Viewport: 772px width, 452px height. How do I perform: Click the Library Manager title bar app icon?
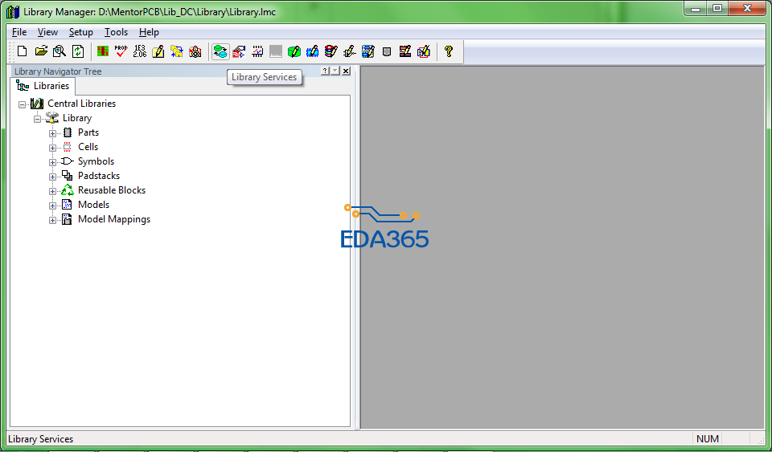coord(13,12)
